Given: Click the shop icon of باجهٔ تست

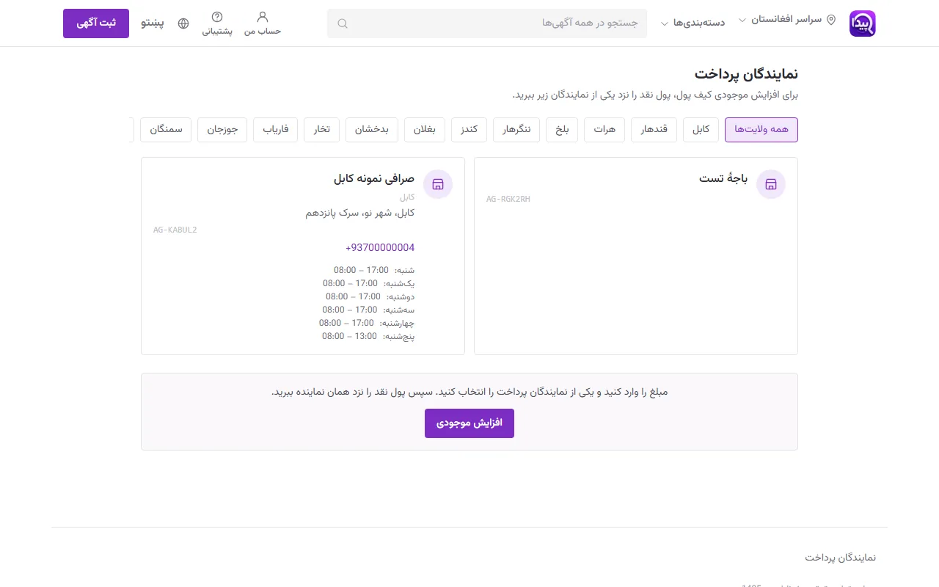Looking at the screenshot, I should click(771, 184).
